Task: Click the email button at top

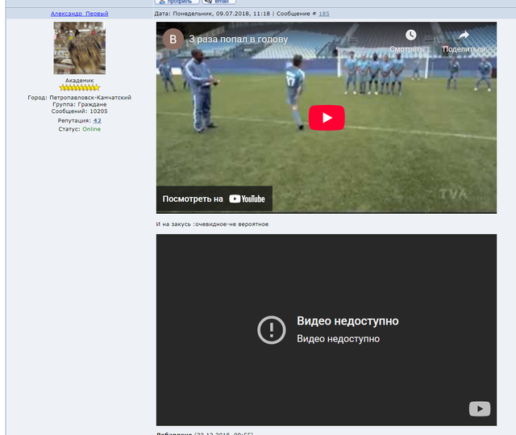Action: click(x=218, y=2)
